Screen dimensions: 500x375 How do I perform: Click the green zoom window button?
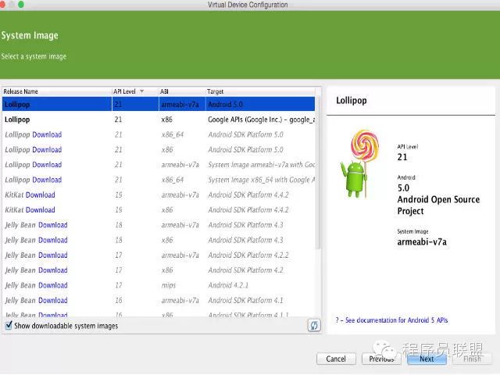(x=21, y=5)
